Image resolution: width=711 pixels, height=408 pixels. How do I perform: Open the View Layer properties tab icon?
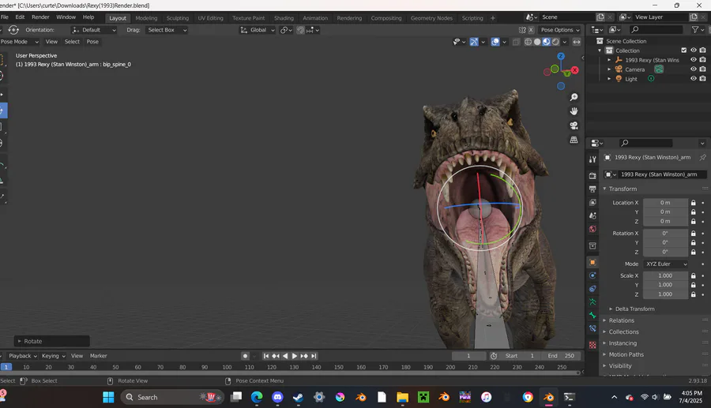(592, 202)
